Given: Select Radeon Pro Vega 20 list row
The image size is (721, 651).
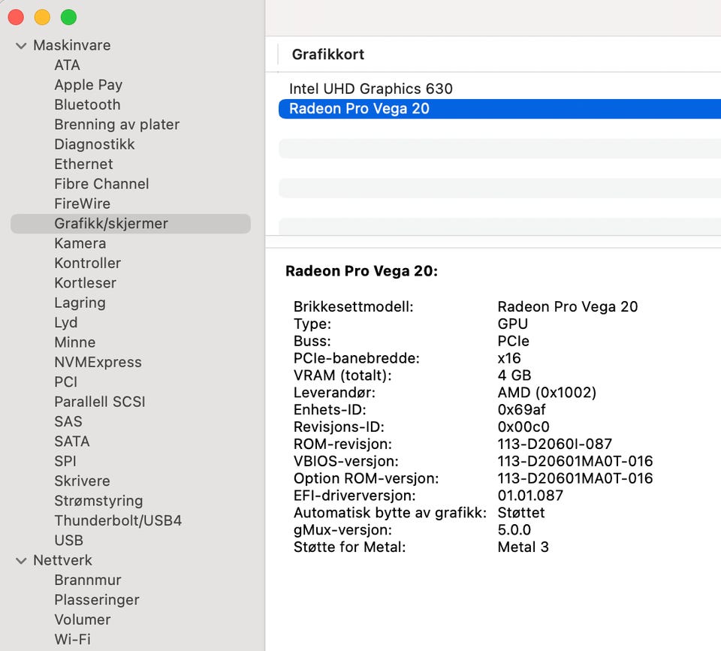Looking at the screenshot, I should [500, 109].
